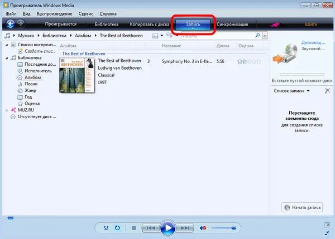Start playback with Play button
Viewport: 335px width, 239px height.
[167, 228]
